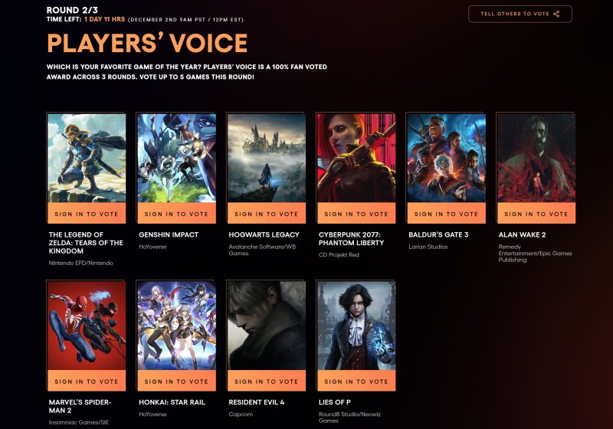This screenshot has height=429, width=613.
Task: Click the Baldur's Gate 3 cover artwork
Action: click(x=446, y=159)
